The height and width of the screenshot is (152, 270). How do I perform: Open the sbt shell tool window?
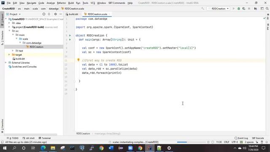[x=29, y=138]
